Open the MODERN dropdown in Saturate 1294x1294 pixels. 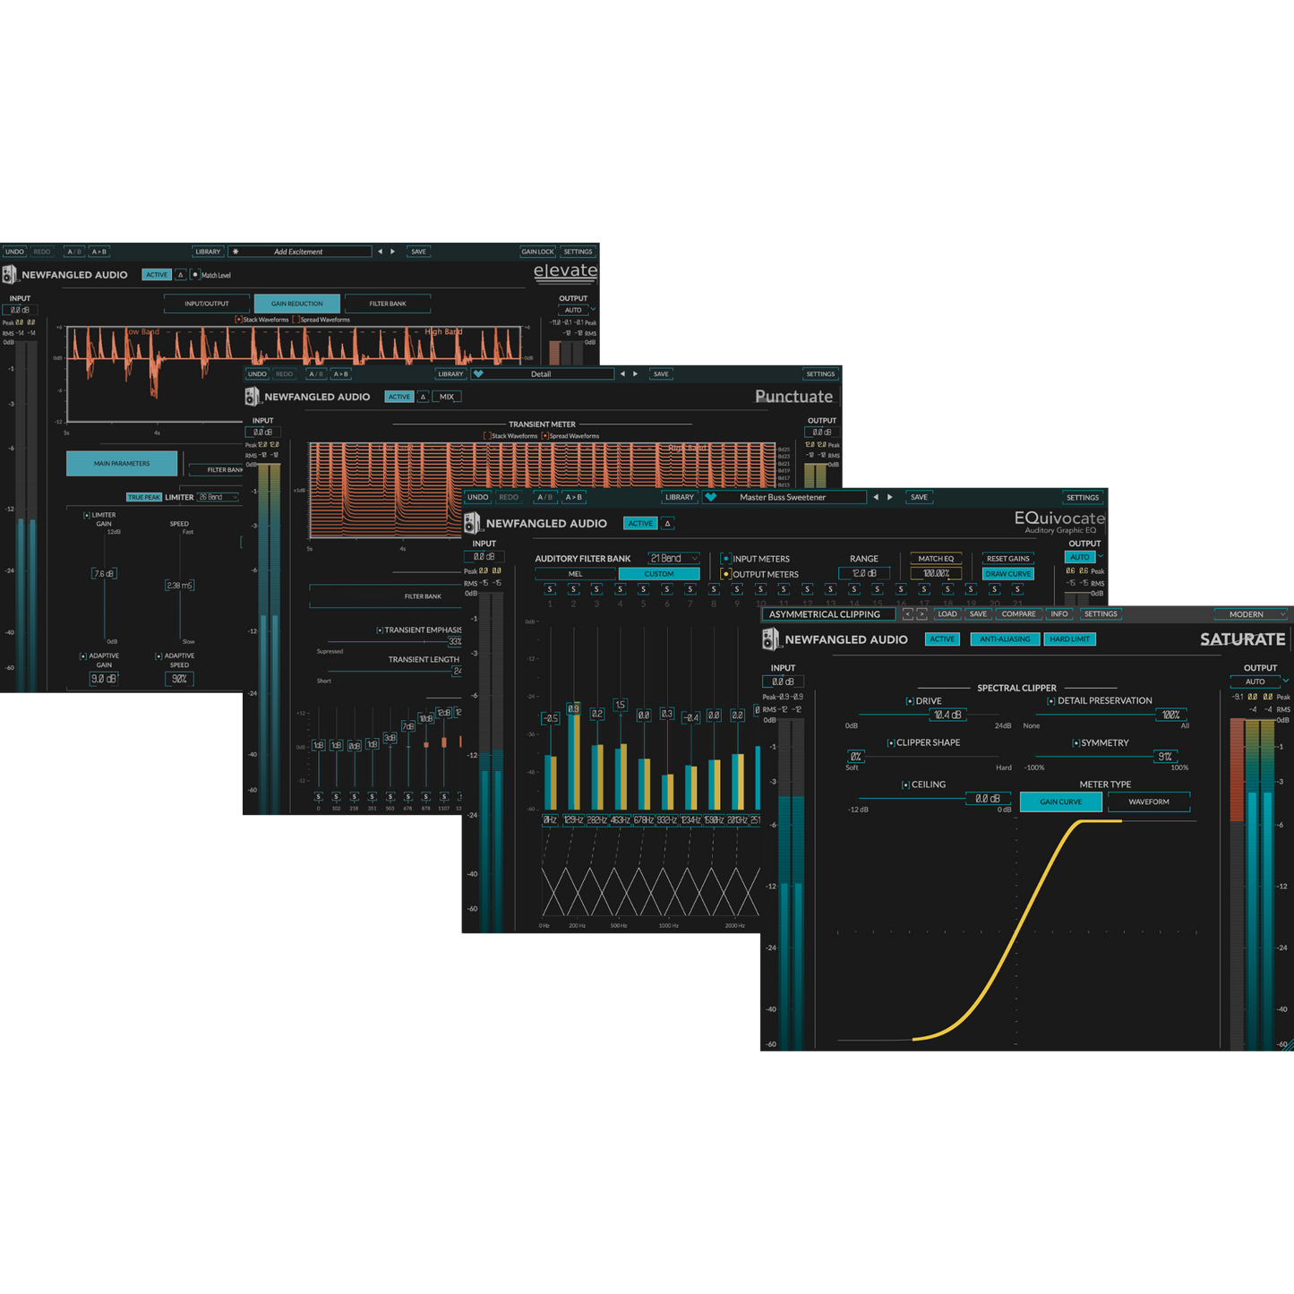pyautogui.click(x=1250, y=614)
